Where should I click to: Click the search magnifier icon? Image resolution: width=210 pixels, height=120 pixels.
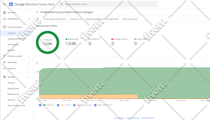click(62, 4)
